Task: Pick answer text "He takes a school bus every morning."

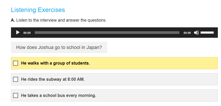Action: click(59, 95)
